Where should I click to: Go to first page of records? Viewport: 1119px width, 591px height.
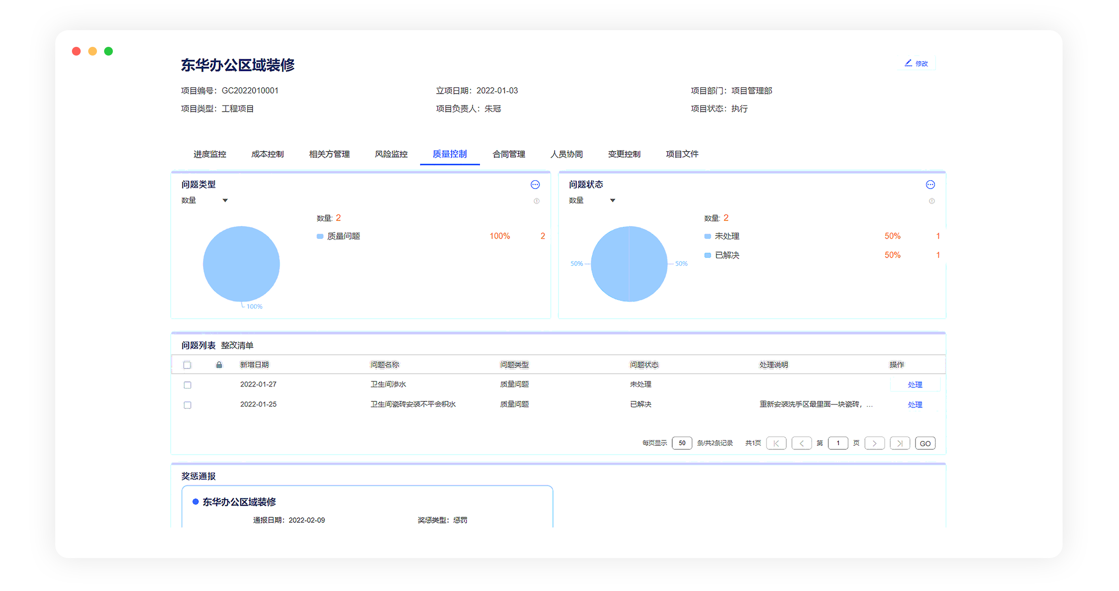point(776,443)
